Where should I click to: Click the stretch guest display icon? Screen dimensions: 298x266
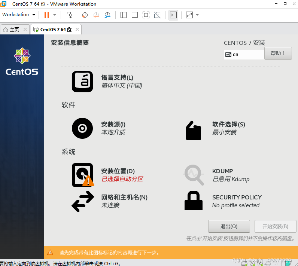point(189,15)
